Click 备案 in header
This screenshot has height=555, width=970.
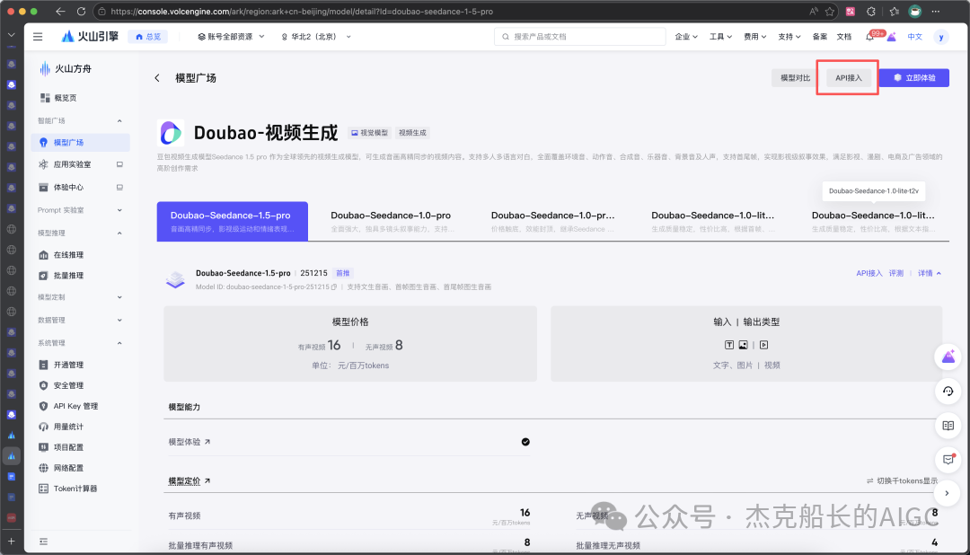pos(820,37)
